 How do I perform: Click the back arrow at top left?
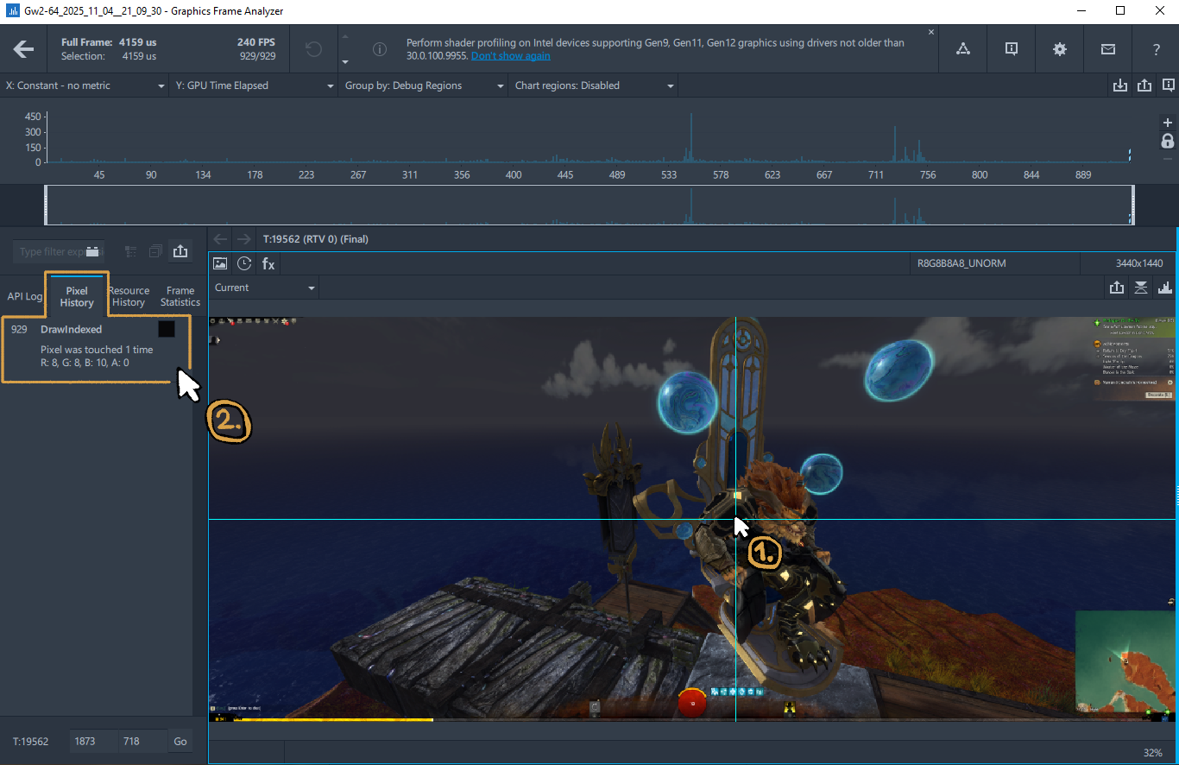point(23,49)
